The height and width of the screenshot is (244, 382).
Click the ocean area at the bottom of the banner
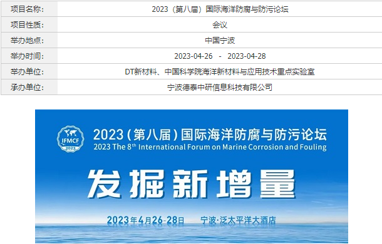(192, 235)
